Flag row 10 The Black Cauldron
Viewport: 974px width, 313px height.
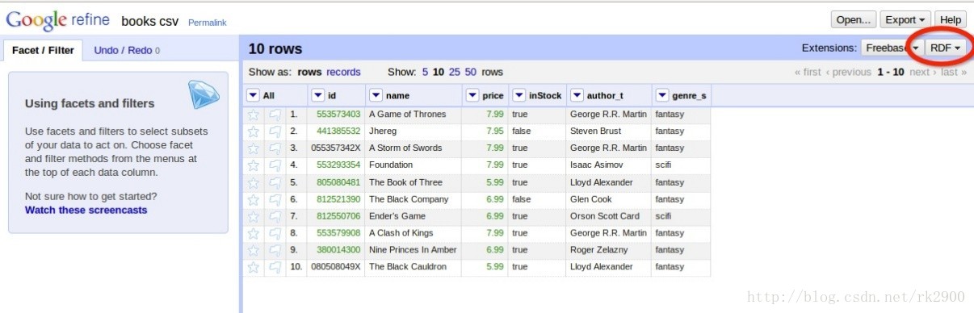[x=275, y=267]
